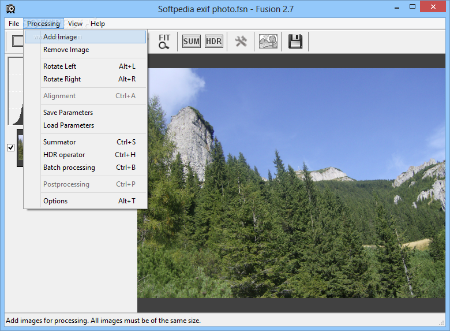The image size is (450, 331).
Task: Close the Fusion window
Action: pos(433,6)
